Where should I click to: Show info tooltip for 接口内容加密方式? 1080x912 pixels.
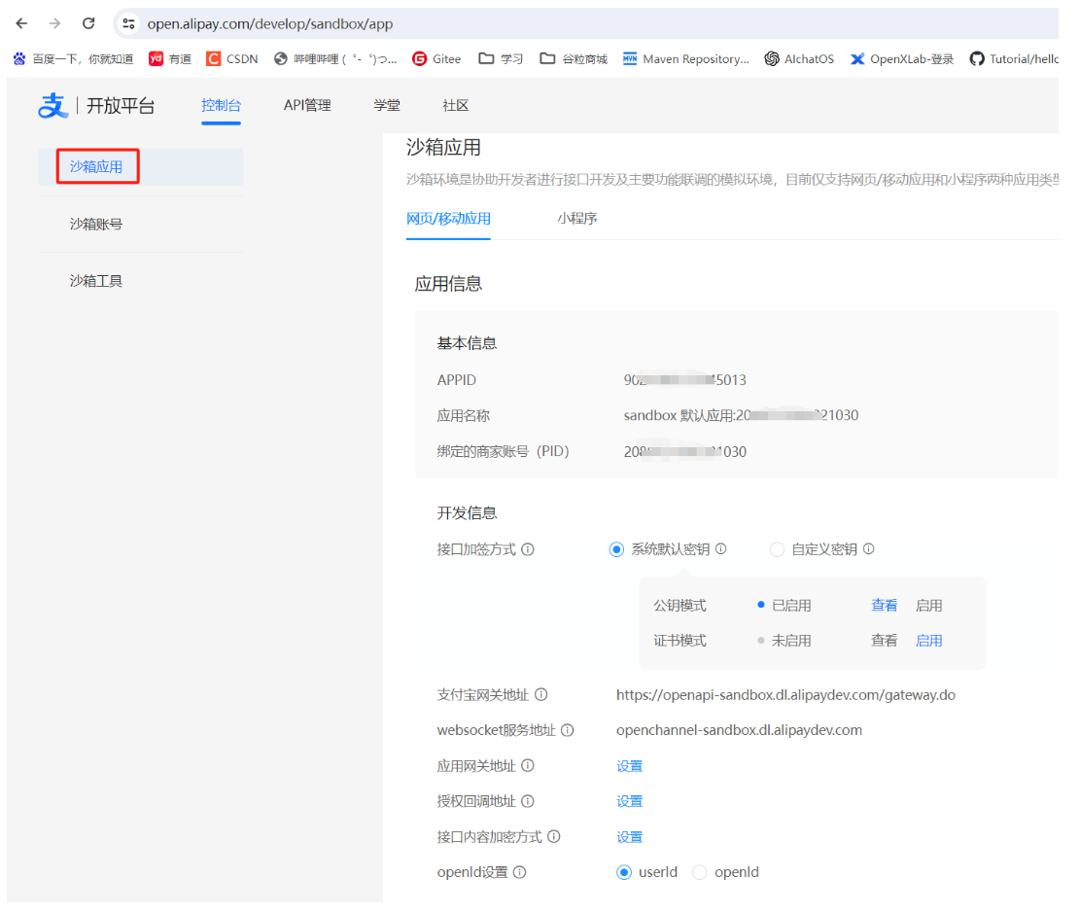pyautogui.click(x=554, y=837)
